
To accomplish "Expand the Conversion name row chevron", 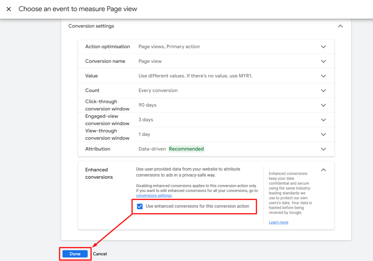I will coord(323,61).
